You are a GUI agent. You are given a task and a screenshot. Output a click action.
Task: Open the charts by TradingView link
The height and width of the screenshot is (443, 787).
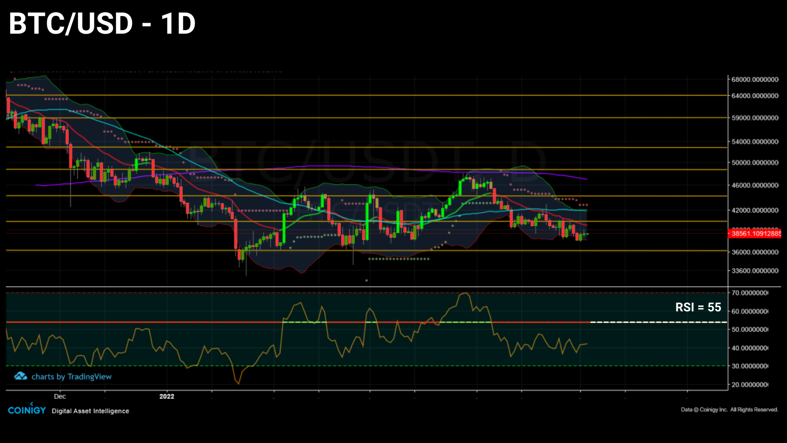pos(72,377)
